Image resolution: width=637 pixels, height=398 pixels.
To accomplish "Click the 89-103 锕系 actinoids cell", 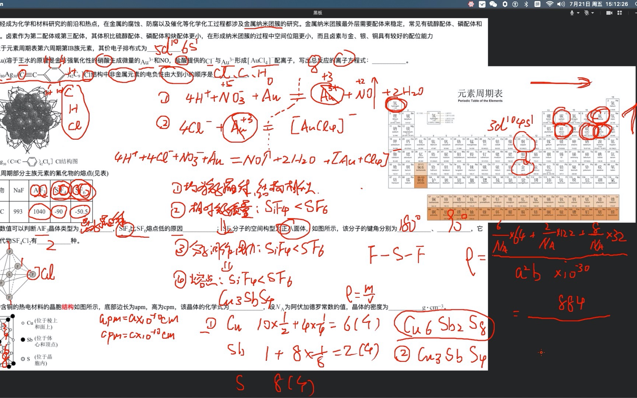I will tap(421, 182).
